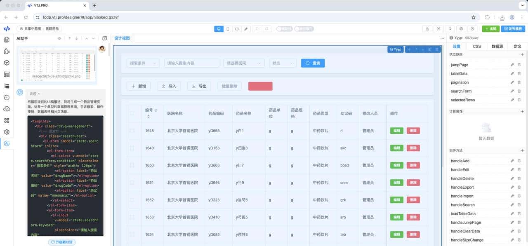Click edit pencil for handleAdd method
Image resolution: width=528 pixels, height=246 pixels.
(512, 161)
